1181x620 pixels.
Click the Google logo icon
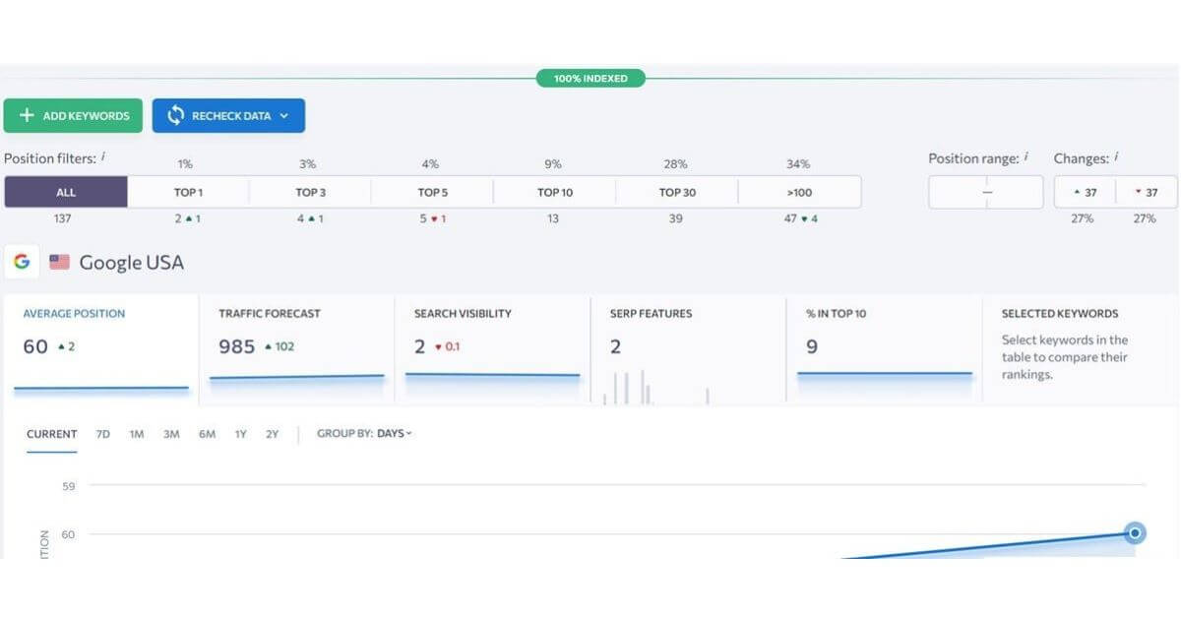coord(22,262)
